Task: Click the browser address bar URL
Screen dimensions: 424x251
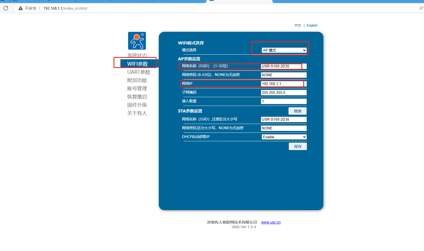Action: pyautogui.click(x=65, y=8)
